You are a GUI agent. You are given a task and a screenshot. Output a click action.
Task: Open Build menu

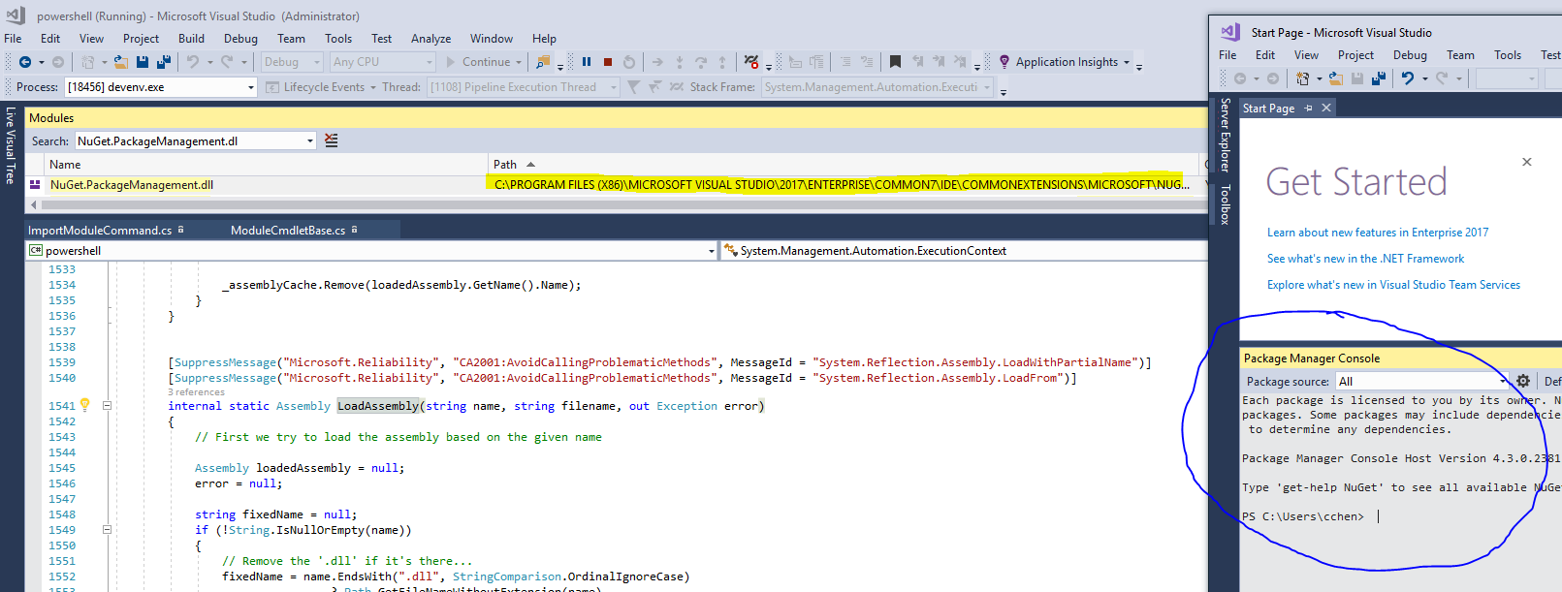(x=191, y=39)
